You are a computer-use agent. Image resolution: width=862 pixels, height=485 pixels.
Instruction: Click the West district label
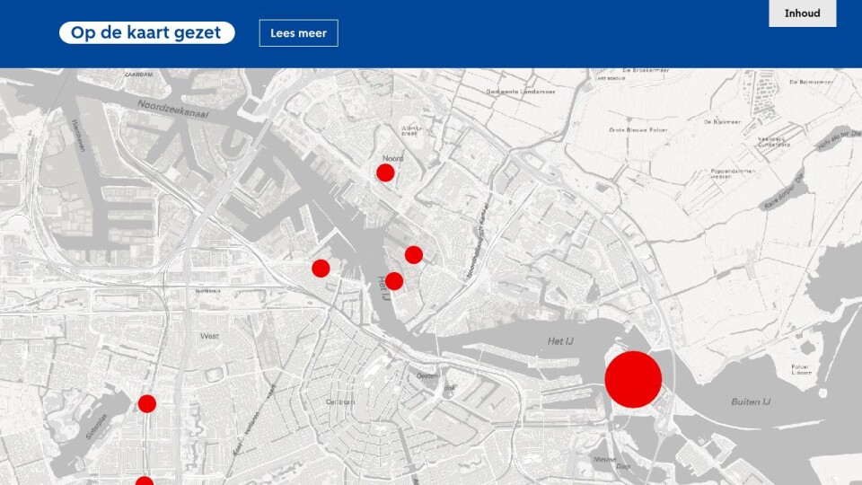pyautogui.click(x=210, y=336)
